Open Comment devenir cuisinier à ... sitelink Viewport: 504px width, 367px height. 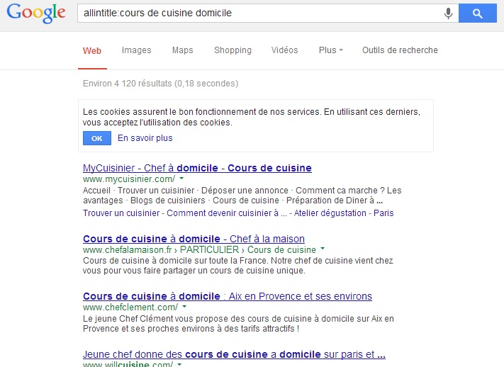(227, 213)
